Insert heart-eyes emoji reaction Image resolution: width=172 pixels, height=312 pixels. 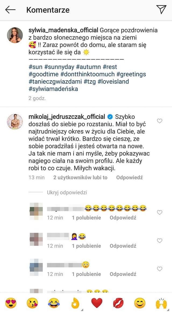click(x=11, y=303)
